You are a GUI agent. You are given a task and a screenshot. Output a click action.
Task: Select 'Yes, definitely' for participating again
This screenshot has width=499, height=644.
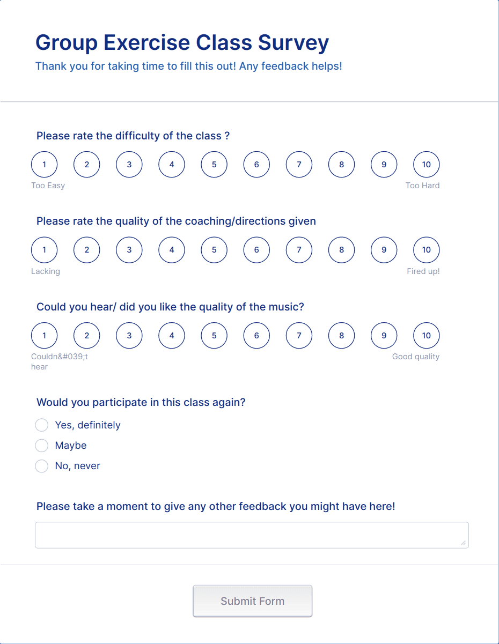[41, 425]
